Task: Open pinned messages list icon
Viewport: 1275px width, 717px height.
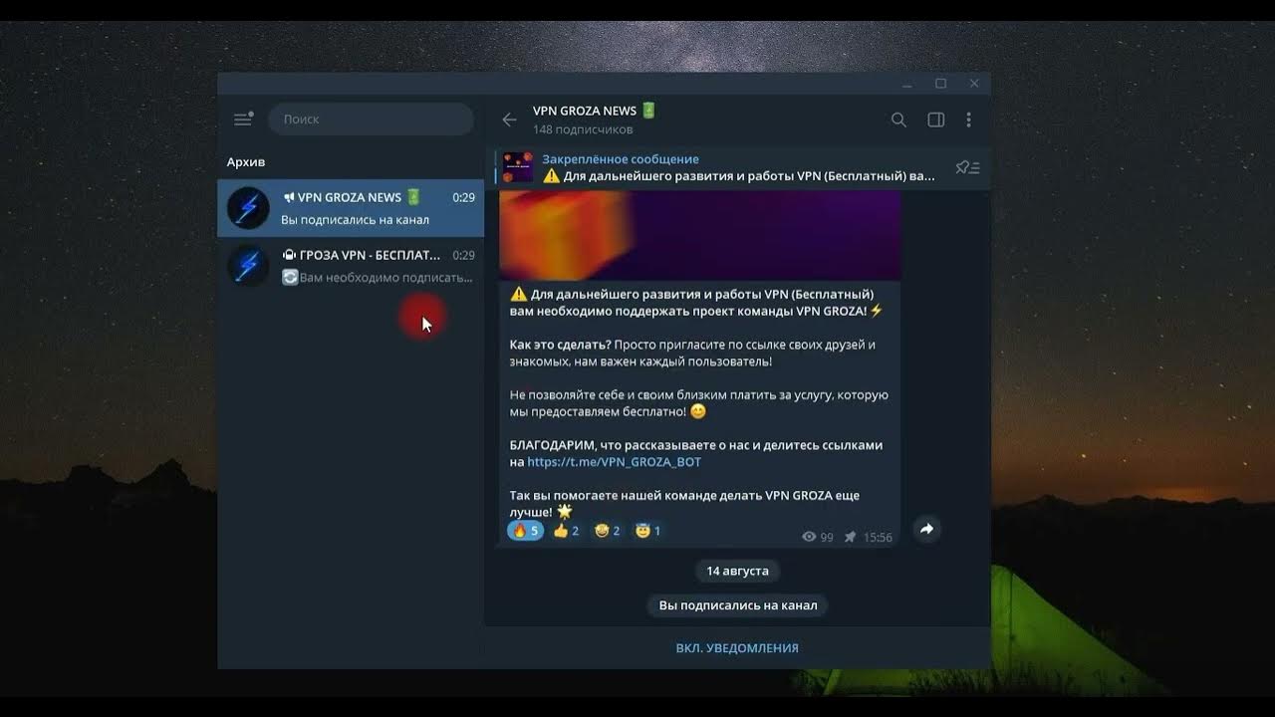Action: tap(967, 167)
